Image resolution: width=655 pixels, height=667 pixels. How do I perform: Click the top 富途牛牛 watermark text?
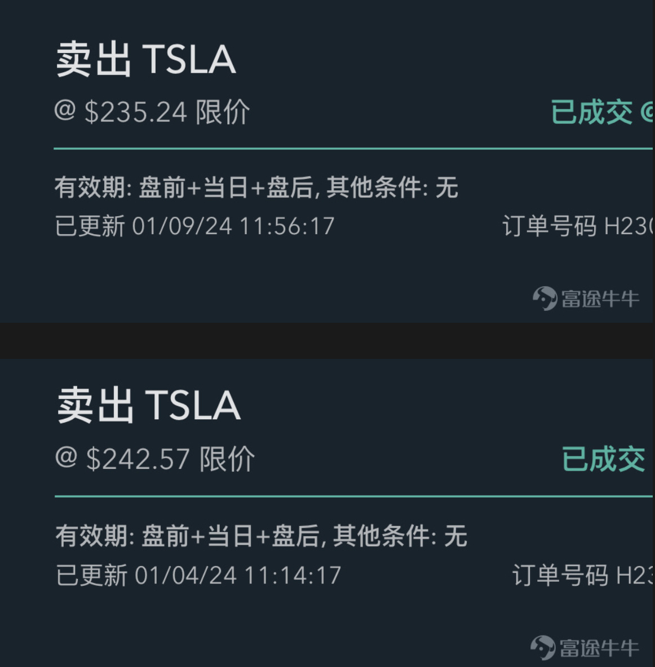(x=600, y=299)
